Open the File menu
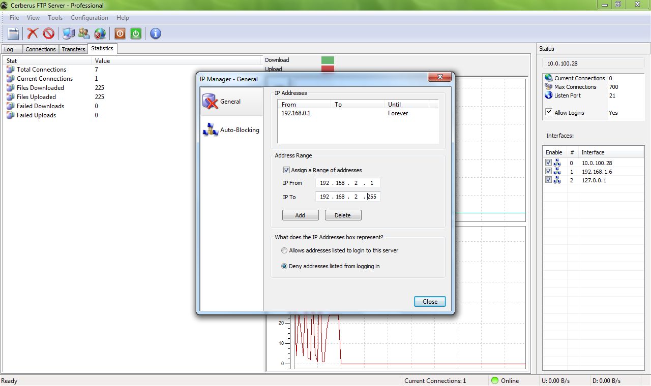 coord(14,18)
